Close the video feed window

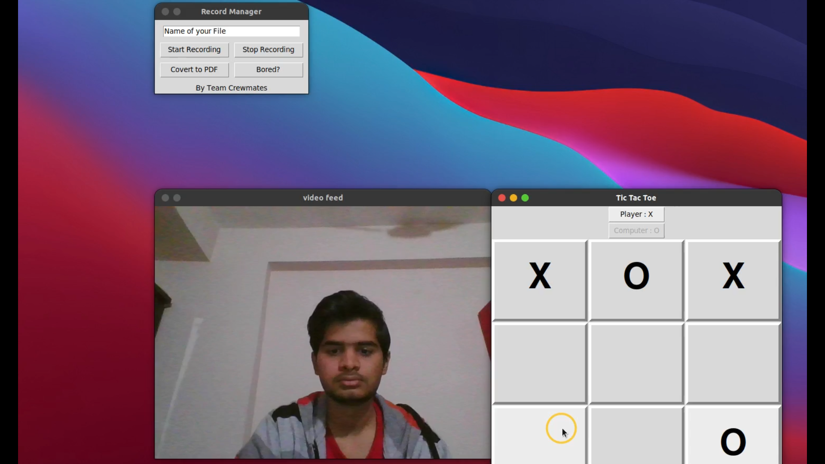tap(165, 198)
